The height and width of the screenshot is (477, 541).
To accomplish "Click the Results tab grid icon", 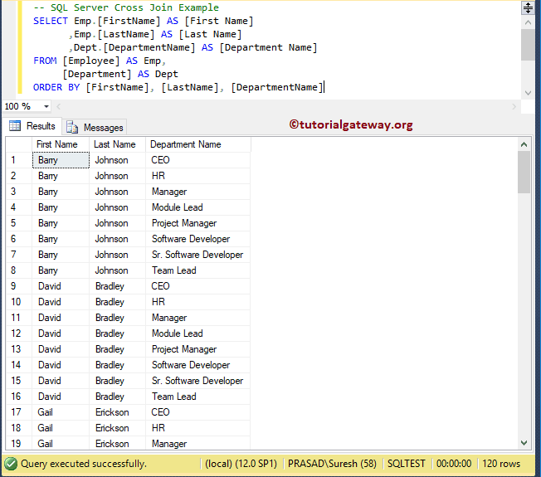I will pos(15,126).
